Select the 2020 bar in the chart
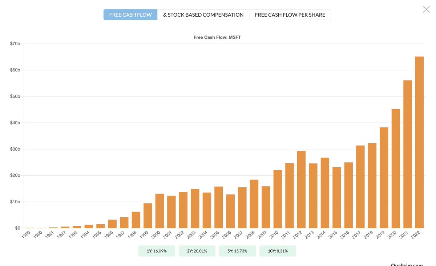This screenshot has height=266, width=436. tap(396, 169)
